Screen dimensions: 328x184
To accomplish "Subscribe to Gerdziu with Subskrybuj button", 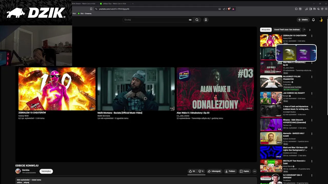I will 46,171.
